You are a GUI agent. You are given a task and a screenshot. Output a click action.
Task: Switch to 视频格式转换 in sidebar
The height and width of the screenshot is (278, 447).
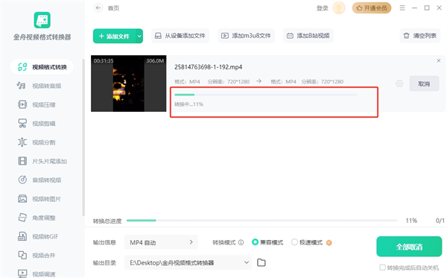(42, 67)
